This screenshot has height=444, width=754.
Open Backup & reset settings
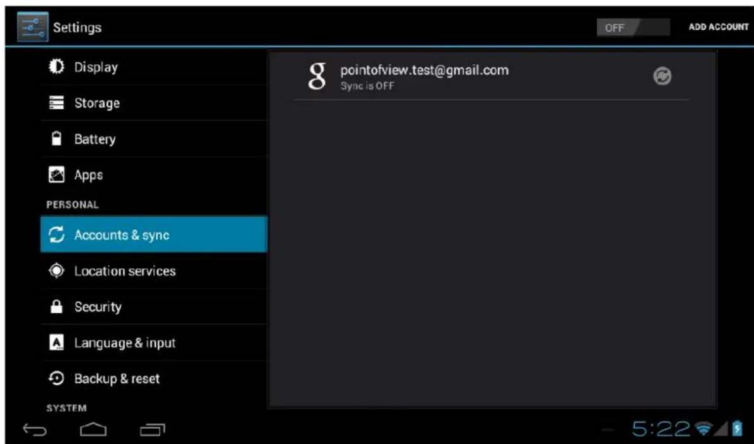(117, 379)
